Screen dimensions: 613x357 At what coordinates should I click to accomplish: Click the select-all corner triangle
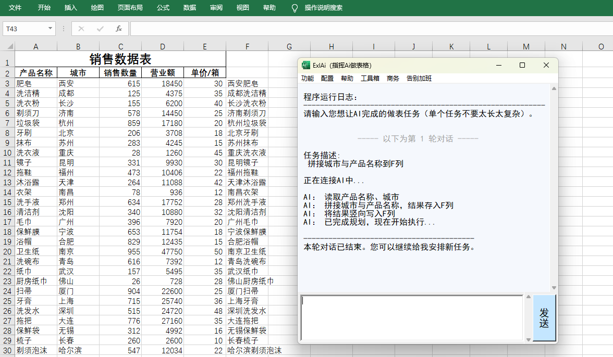[10, 46]
